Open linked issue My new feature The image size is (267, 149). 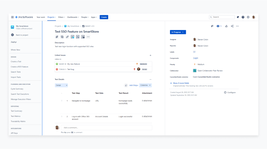pyautogui.click(x=74, y=64)
